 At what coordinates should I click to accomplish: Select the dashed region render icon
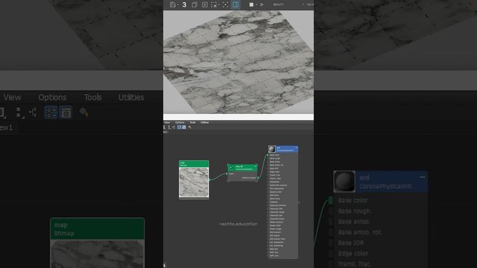214,5
